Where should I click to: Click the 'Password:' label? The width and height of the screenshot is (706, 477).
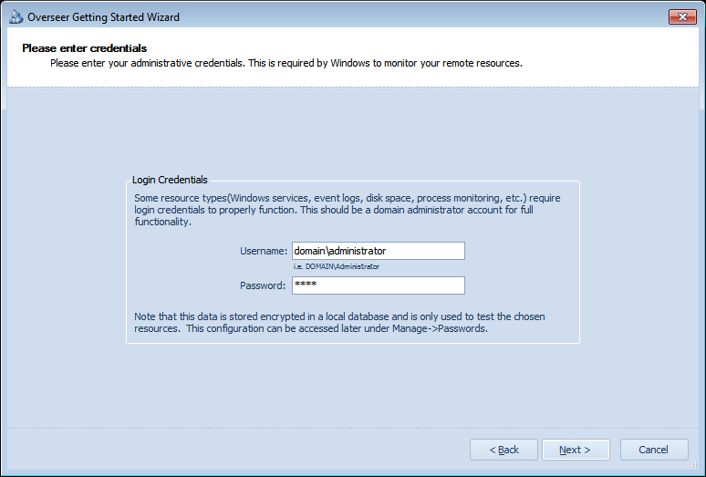[263, 285]
